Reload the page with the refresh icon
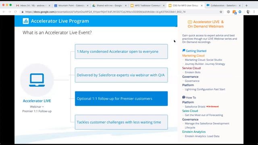The image size is (258, 145). click(x=15, y=12)
